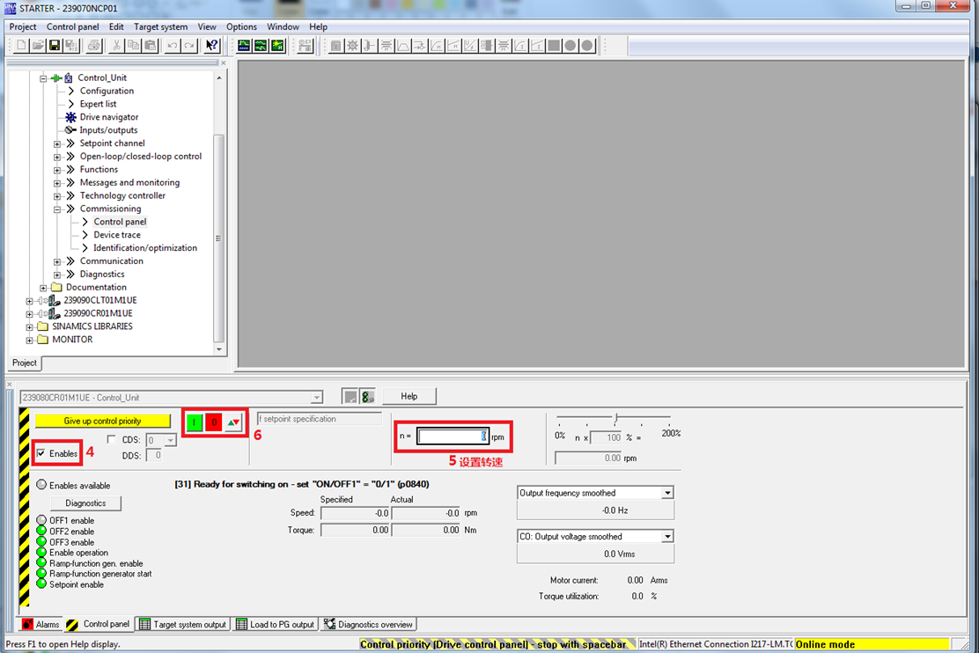Click the jog arrows button

coord(232,422)
